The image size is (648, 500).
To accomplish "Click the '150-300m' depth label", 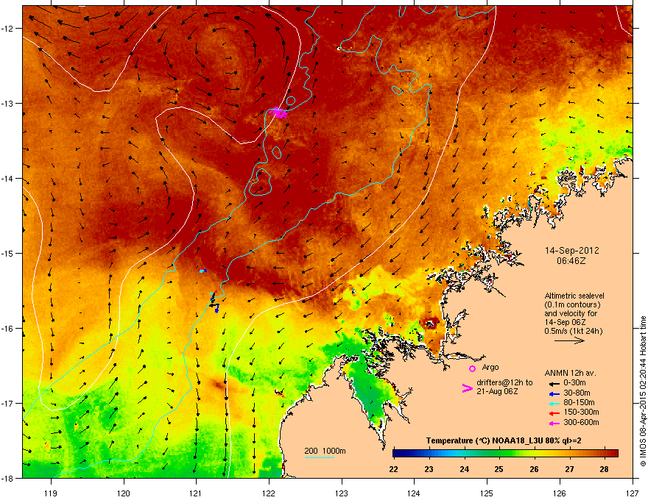I will [x=581, y=412].
